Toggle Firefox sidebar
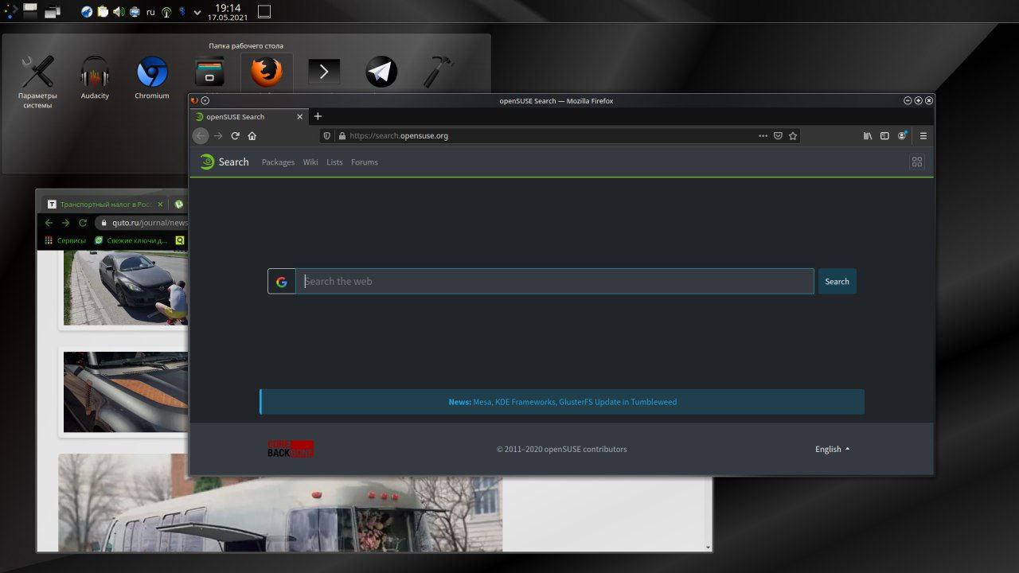The height and width of the screenshot is (573, 1019). pos(884,136)
